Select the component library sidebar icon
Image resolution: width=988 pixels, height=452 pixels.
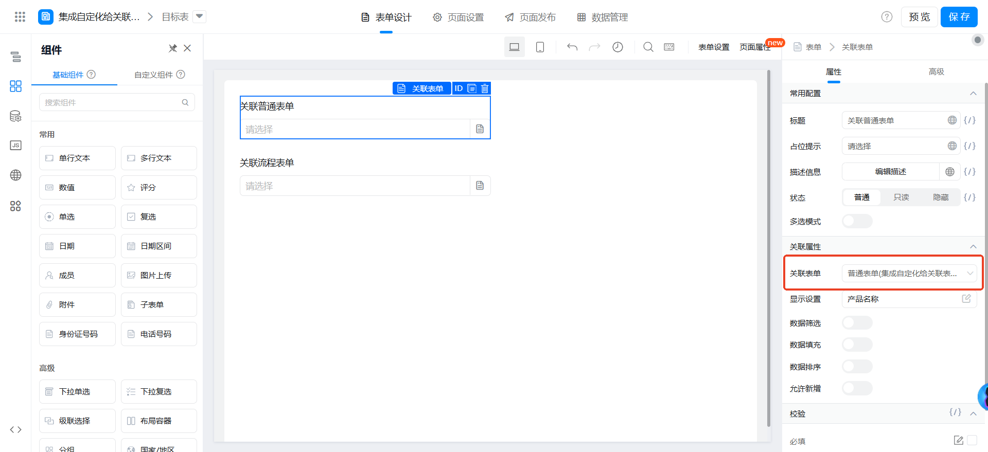tap(15, 86)
